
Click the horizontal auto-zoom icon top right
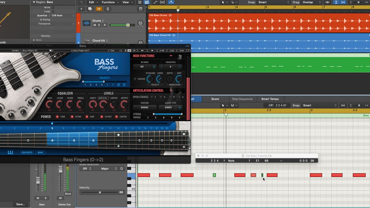343,2
